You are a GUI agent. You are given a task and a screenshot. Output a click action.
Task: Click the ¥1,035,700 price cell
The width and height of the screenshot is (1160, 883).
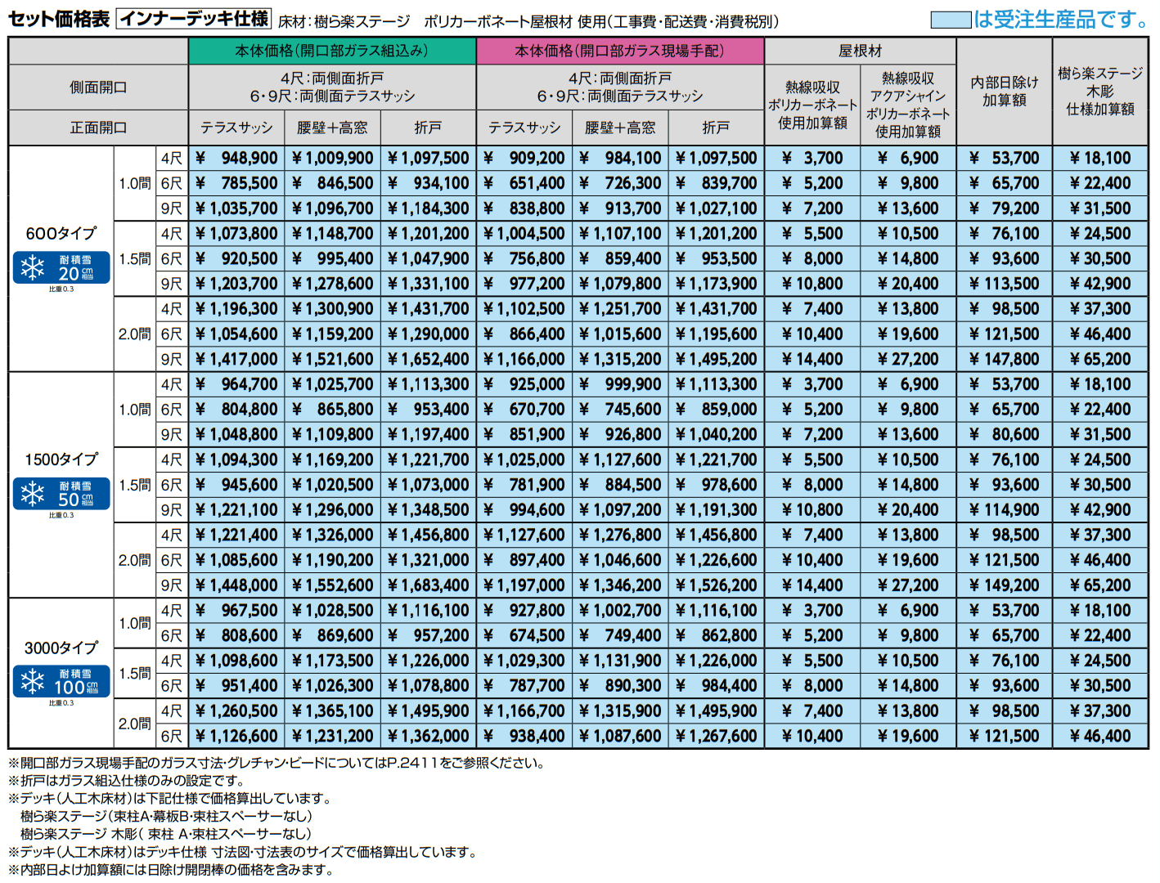pyautogui.click(x=236, y=208)
